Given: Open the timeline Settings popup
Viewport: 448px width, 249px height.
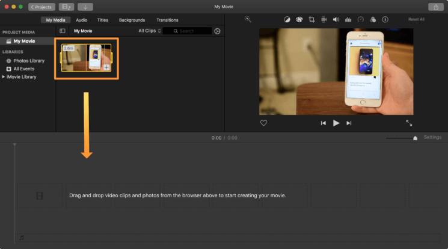Looking at the screenshot, I should pos(432,137).
